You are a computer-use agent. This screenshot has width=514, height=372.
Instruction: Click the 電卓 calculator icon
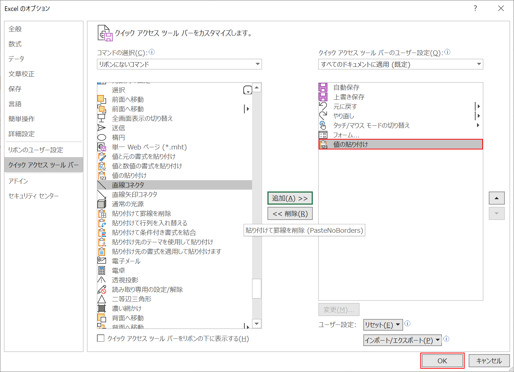(x=102, y=270)
